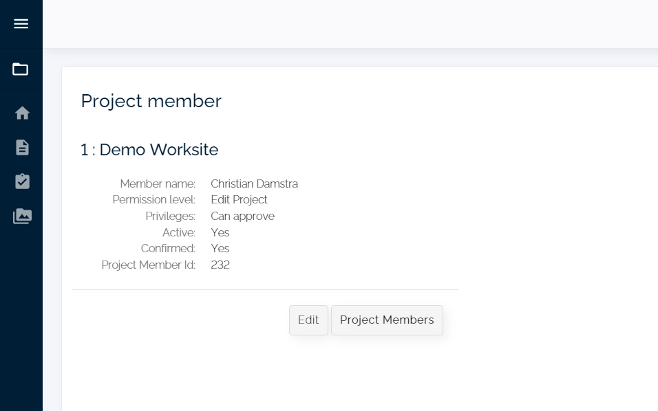Open the document/reports section in sidebar
This screenshot has height=411, width=658.
[x=21, y=146]
